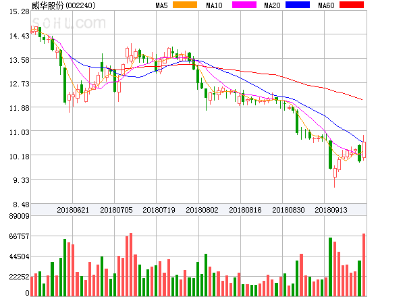Click the 20180816 date label
Viewport: 405px width, 297px height.
click(x=245, y=210)
